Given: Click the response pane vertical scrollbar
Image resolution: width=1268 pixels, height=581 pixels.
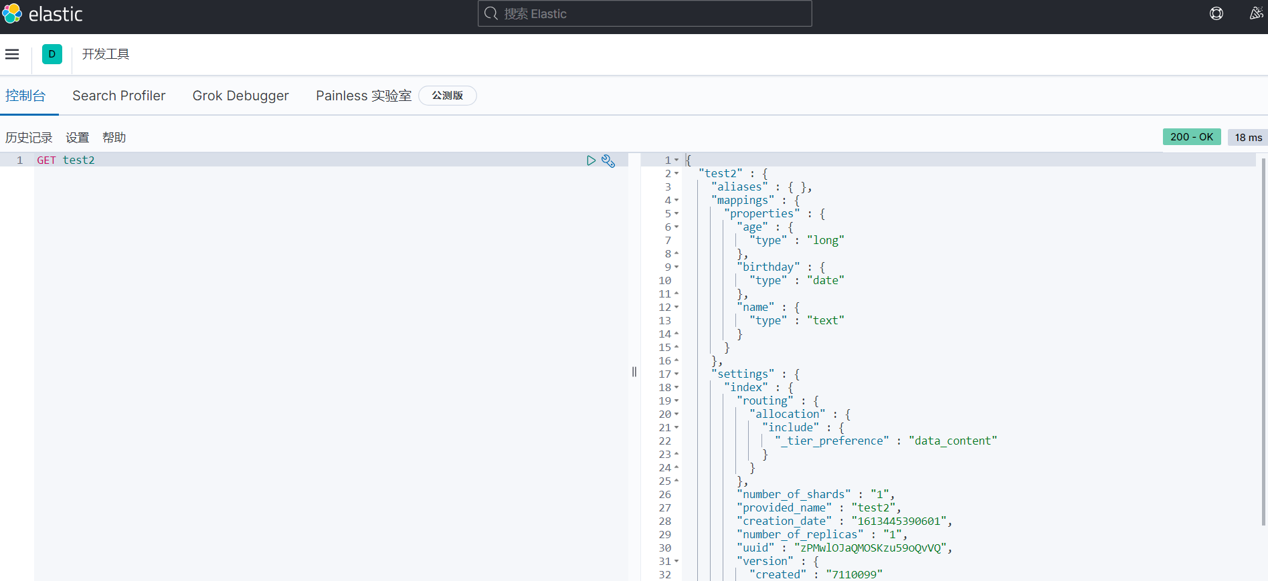Looking at the screenshot, I should click(x=1263, y=341).
